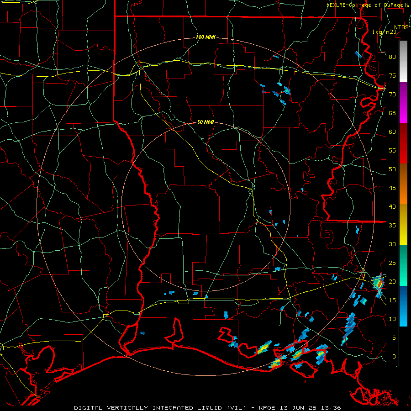Click the scale value 10
This screenshot has height=411, width=411.
(x=392, y=319)
